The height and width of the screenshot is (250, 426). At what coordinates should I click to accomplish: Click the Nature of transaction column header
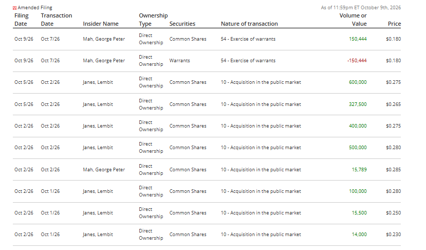(x=249, y=24)
